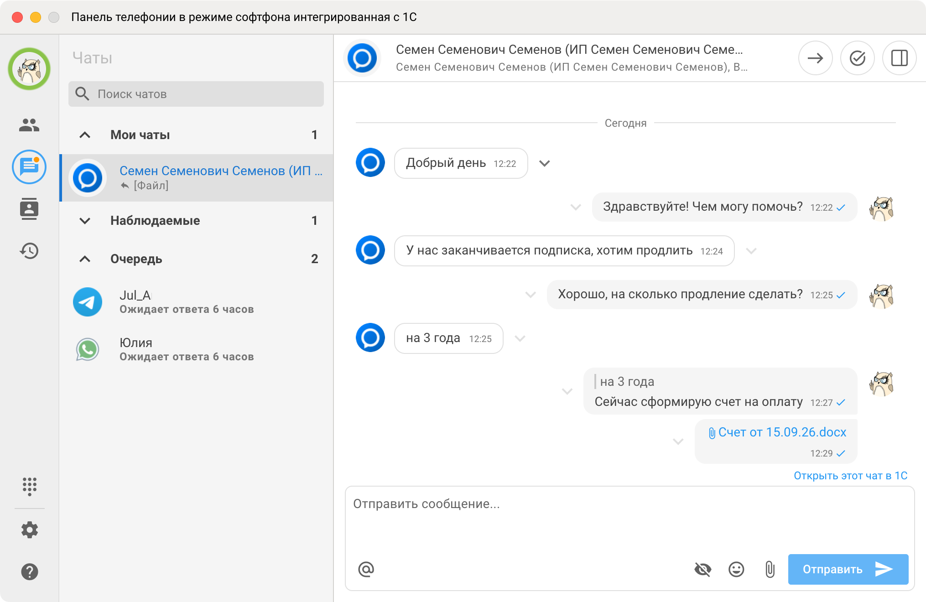Toggle the side panel layout button
Image resolution: width=926 pixels, height=602 pixels.
click(x=900, y=58)
